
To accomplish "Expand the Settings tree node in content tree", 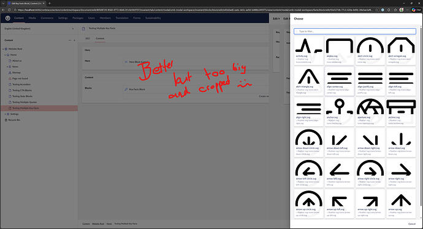I will [x=5, y=114].
